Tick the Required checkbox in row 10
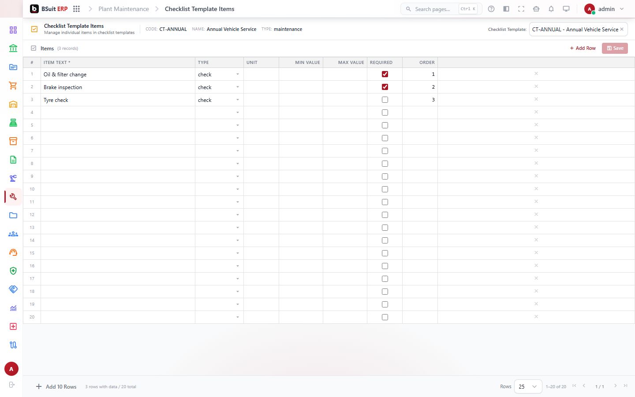Screen dimensions: 635x397 (385, 189)
